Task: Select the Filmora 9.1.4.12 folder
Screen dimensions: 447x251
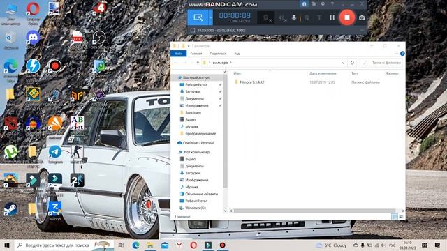Action: coord(251,82)
